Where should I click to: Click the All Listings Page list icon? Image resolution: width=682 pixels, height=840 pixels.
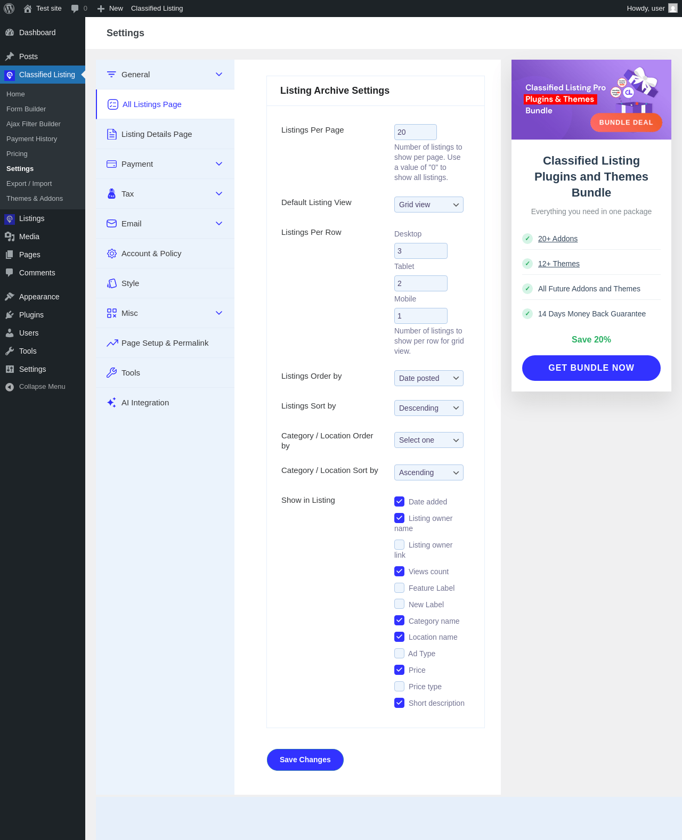[x=113, y=104]
